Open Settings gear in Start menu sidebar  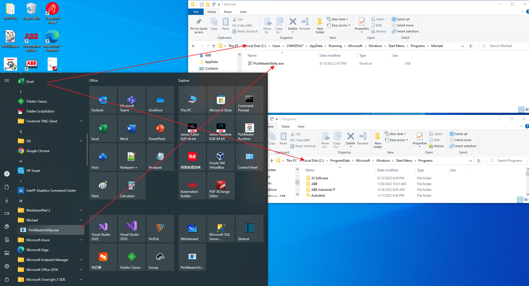[x=7, y=266]
